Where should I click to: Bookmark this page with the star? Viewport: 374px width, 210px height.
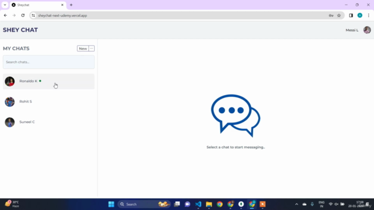point(339,16)
